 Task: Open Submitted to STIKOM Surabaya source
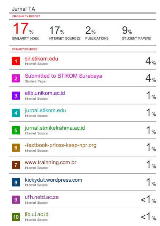64,76
